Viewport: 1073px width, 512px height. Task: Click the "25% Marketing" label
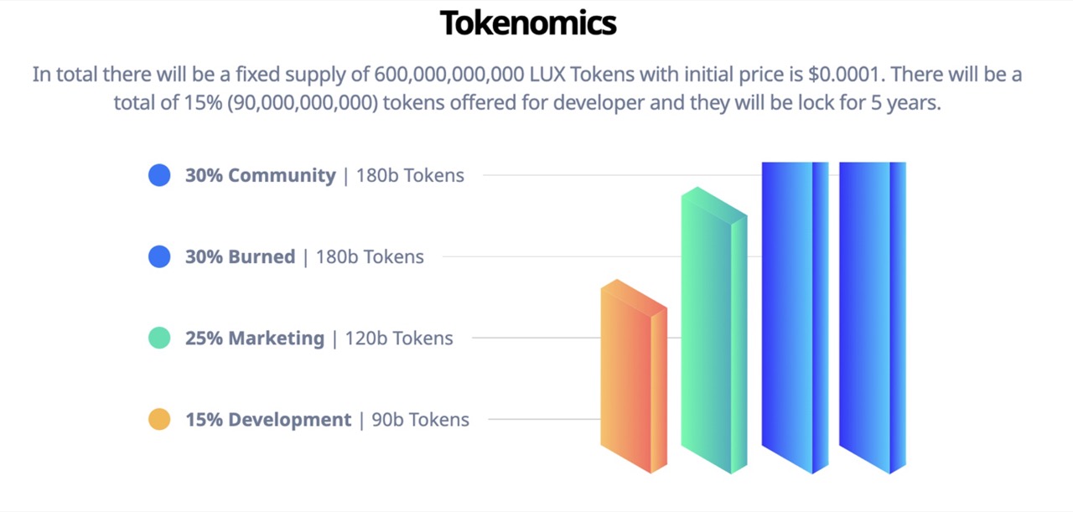[x=254, y=338]
